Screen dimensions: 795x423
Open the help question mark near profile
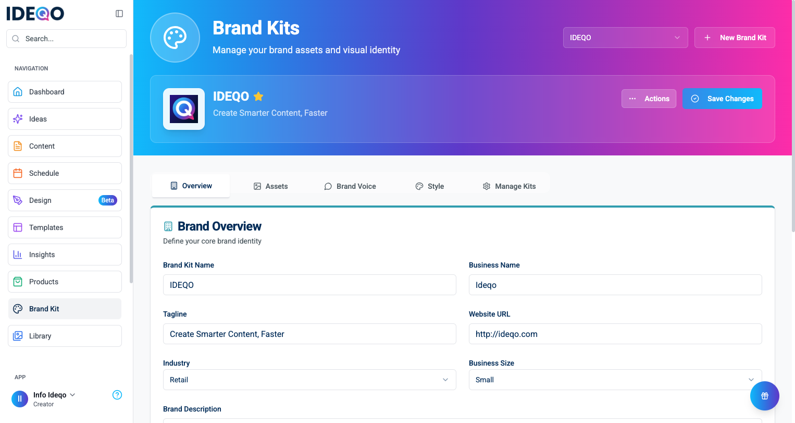[117, 395]
